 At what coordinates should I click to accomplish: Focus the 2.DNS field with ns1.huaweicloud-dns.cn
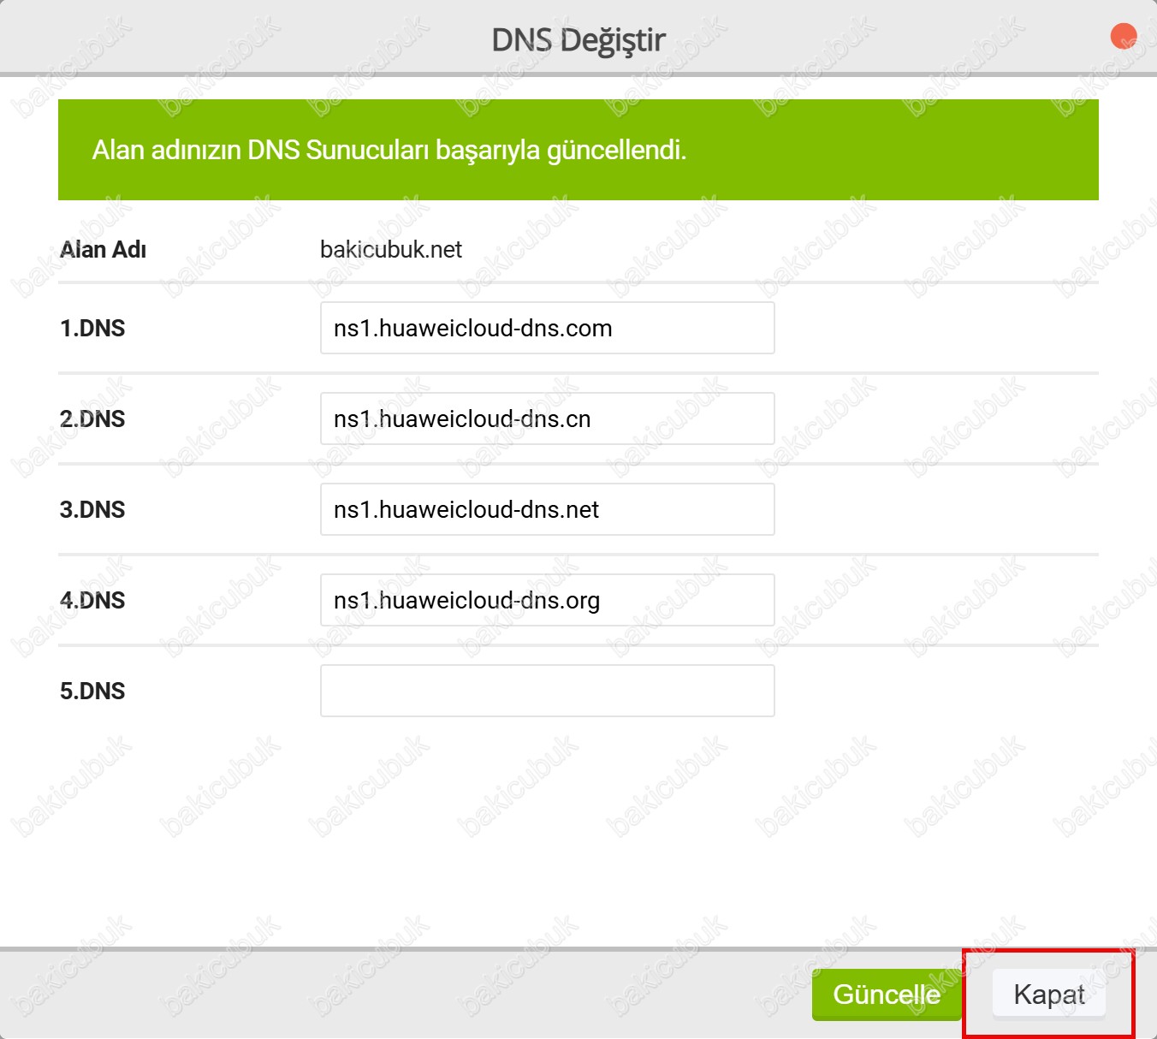pos(547,419)
